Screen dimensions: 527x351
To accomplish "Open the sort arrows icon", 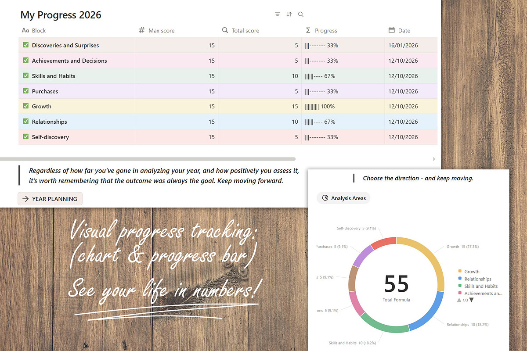I will tap(289, 14).
